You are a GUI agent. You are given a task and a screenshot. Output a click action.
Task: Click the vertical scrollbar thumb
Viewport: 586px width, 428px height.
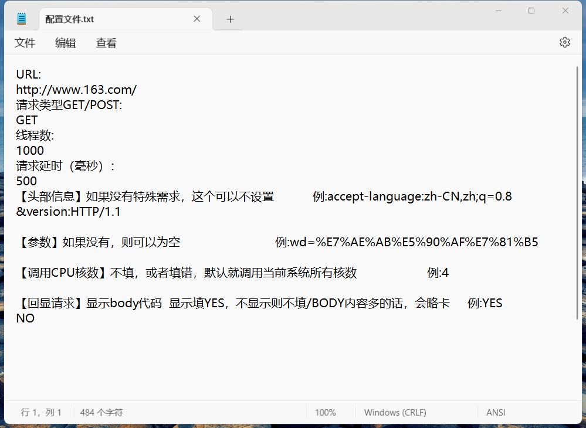577,193
